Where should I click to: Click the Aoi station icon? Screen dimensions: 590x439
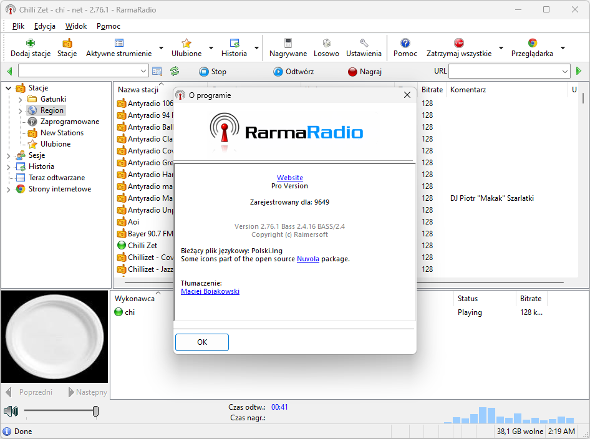[122, 221]
